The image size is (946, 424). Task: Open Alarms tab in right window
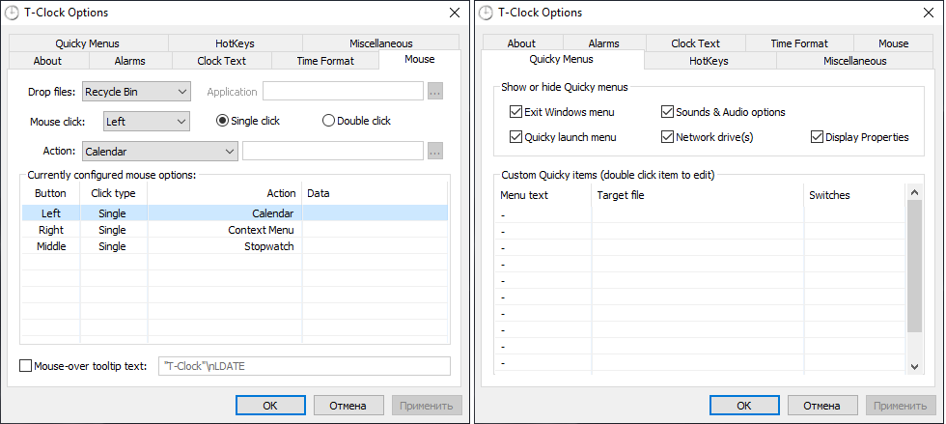pyautogui.click(x=604, y=43)
